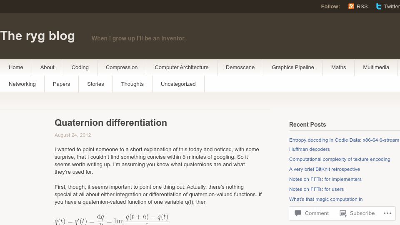This screenshot has width=400, height=225.
Task: Open the About page
Action: (47, 67)
